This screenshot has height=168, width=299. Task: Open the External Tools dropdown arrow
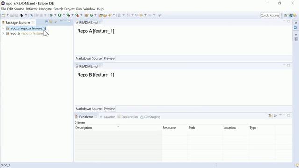point(81,15)
